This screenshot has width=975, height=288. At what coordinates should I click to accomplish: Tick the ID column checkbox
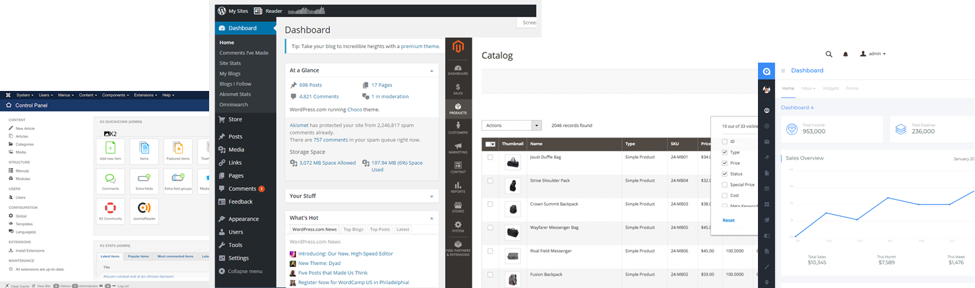click(x=725, y=142)
